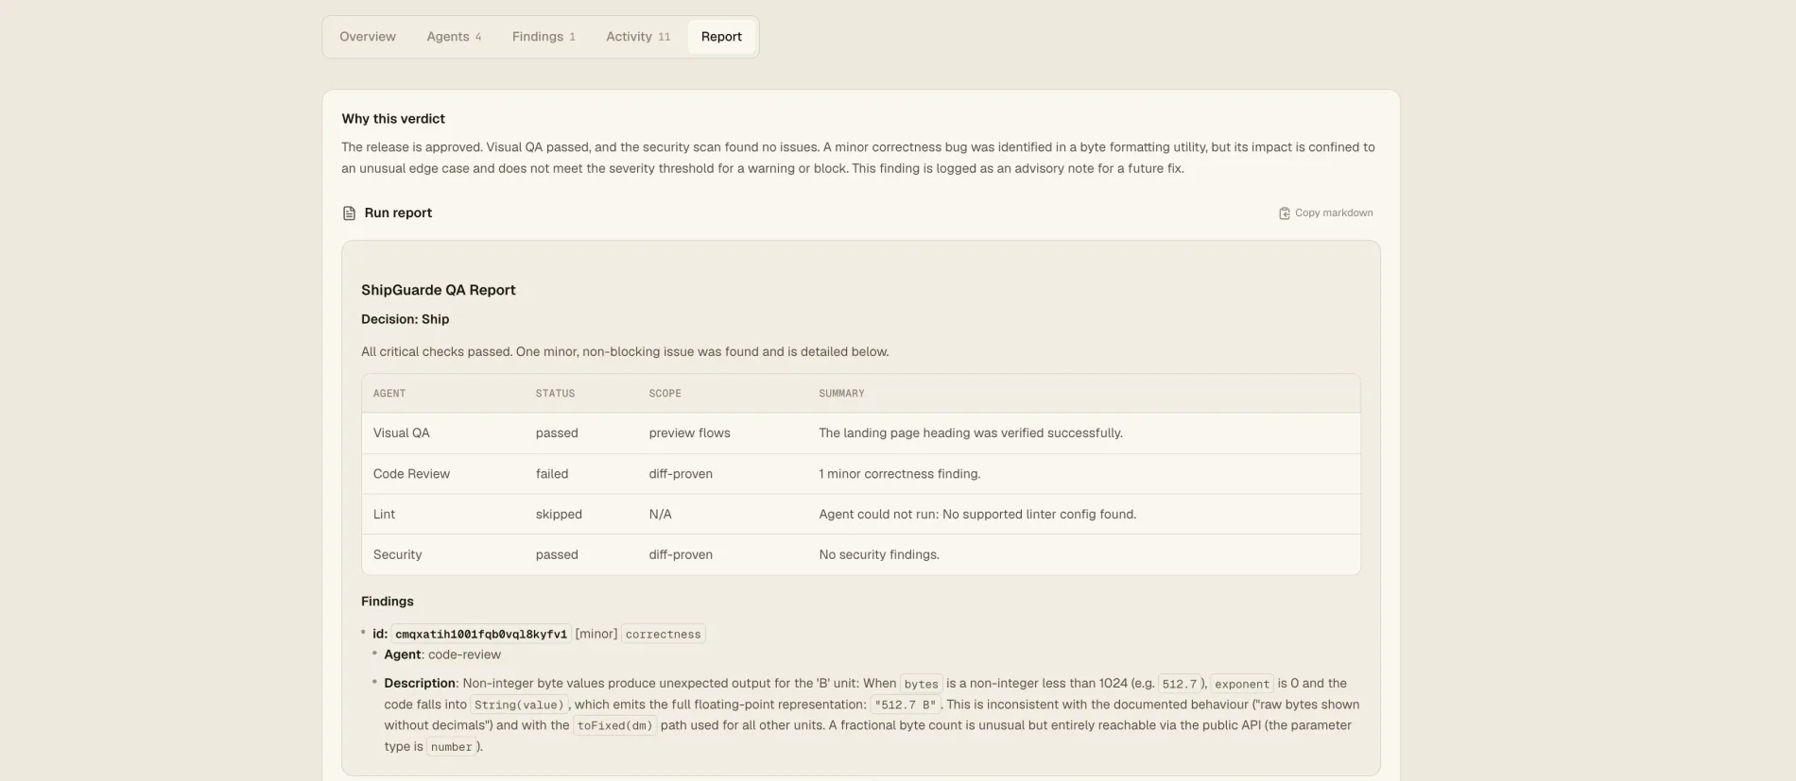Click the STATUS column header
This screenshot has width=1796, height=781.
click(555, 393)
